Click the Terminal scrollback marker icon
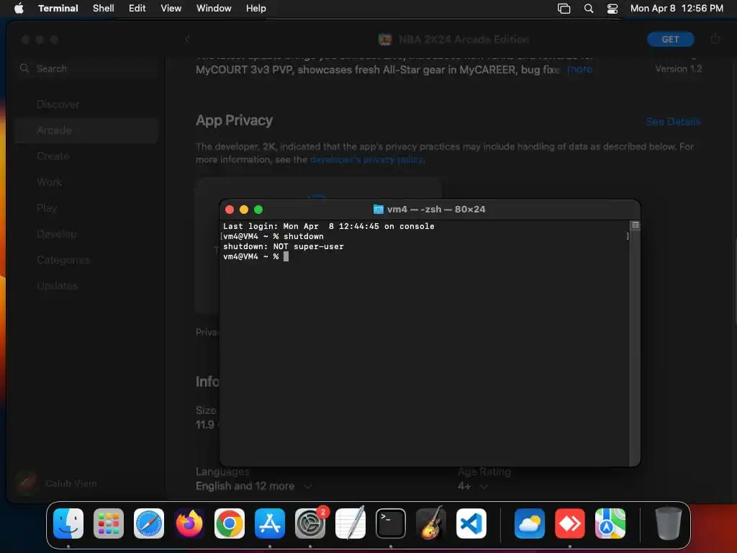 (635, 225)
